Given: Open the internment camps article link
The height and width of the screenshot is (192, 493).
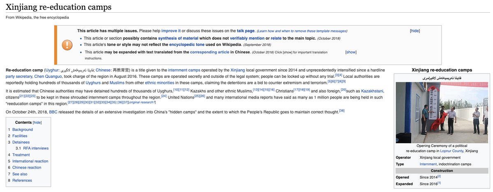Looking at the screenshot, I should click(184, 70).
